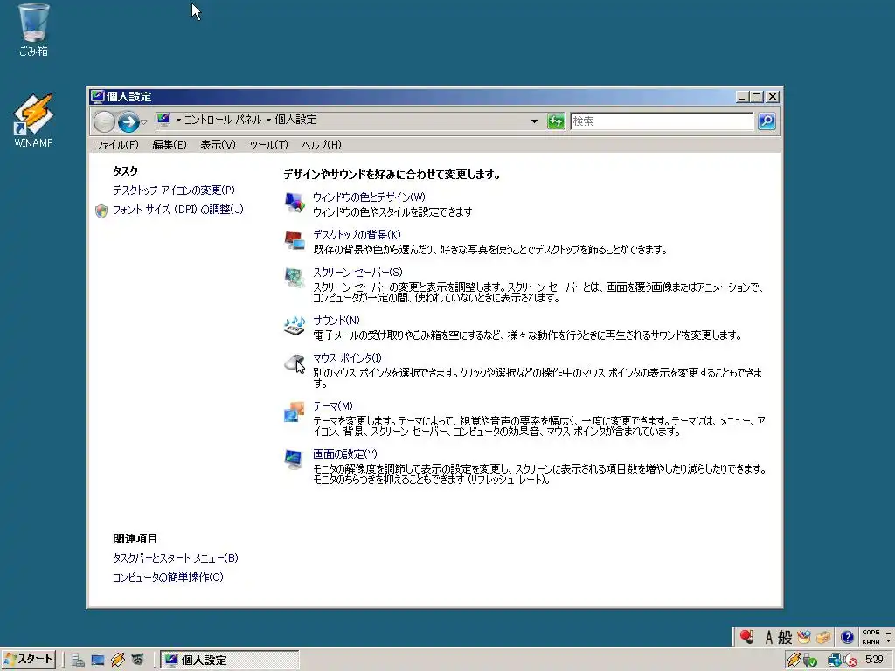This screenshot has height=671, width=895.
Task: Open スクリーン セーバー(S) link
Action: [357, 273]
